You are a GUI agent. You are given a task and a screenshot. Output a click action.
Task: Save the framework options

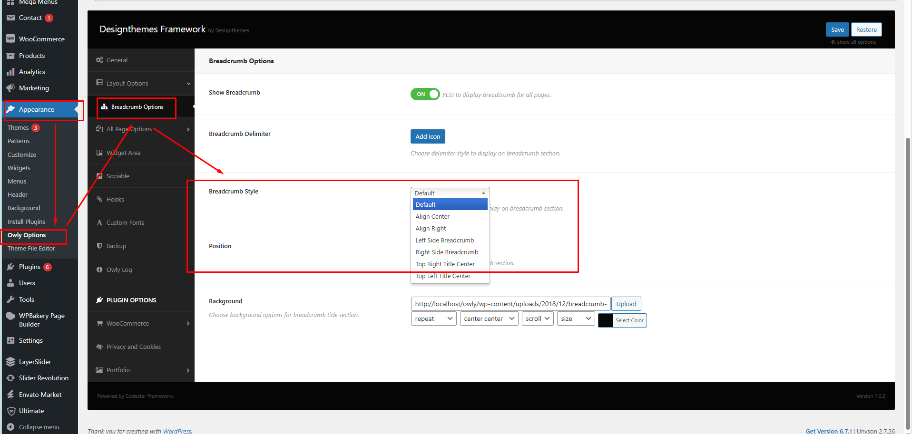[837, 29]
